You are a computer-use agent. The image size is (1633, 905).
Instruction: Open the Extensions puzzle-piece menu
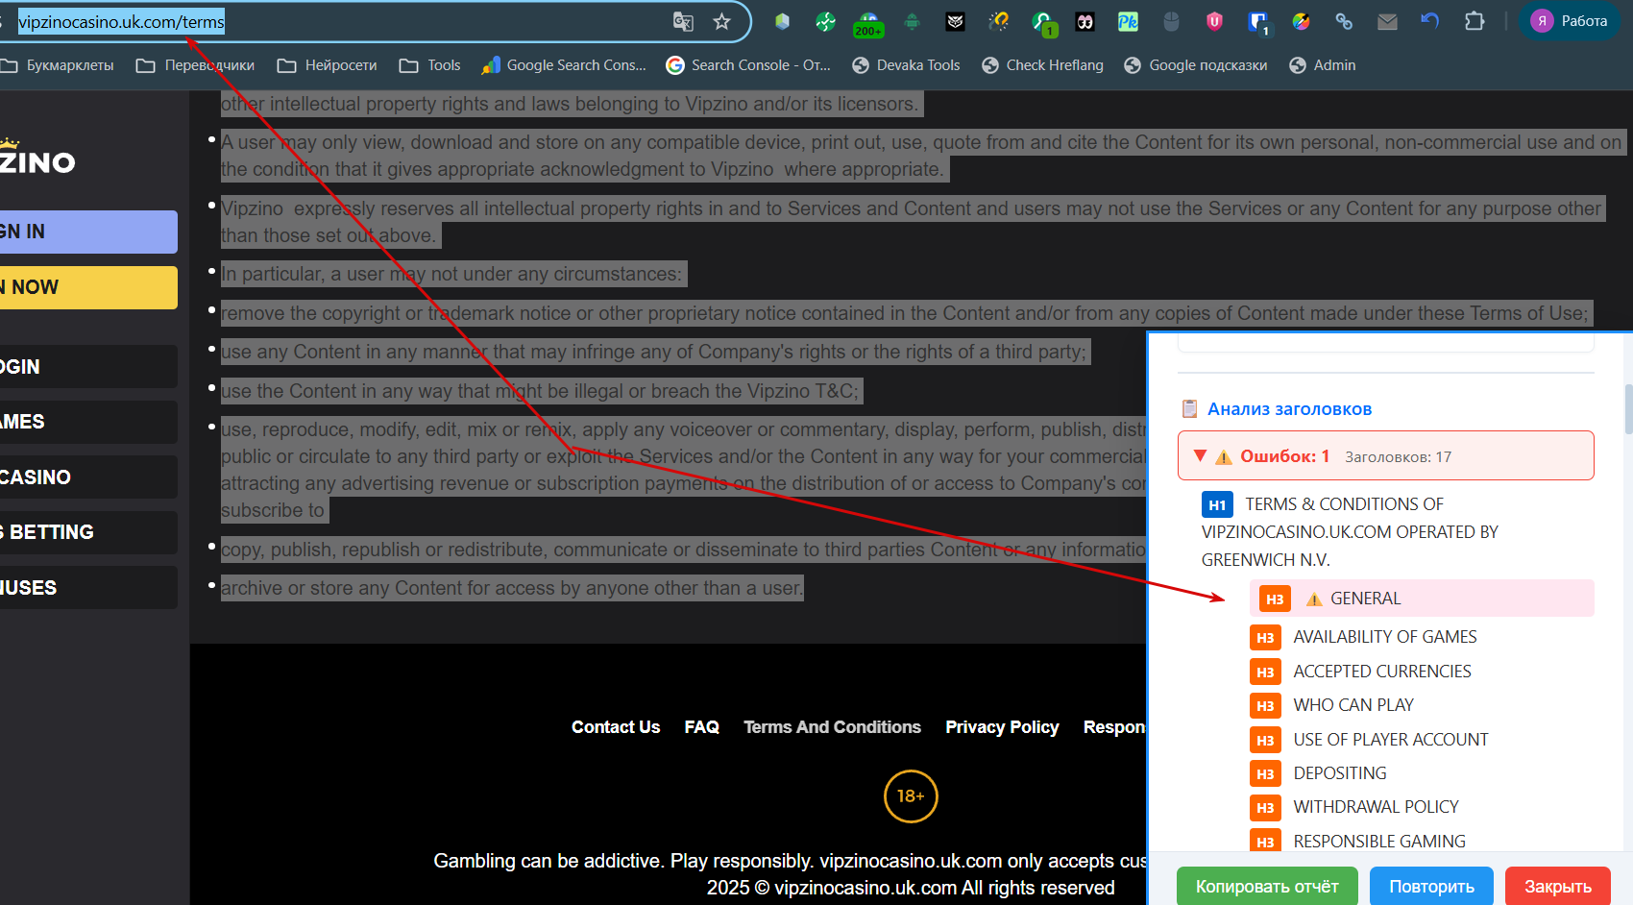pyautogui.click(x=1475, y=21)
